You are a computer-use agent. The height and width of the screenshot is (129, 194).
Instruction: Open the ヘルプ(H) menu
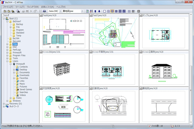coord(61,7)
